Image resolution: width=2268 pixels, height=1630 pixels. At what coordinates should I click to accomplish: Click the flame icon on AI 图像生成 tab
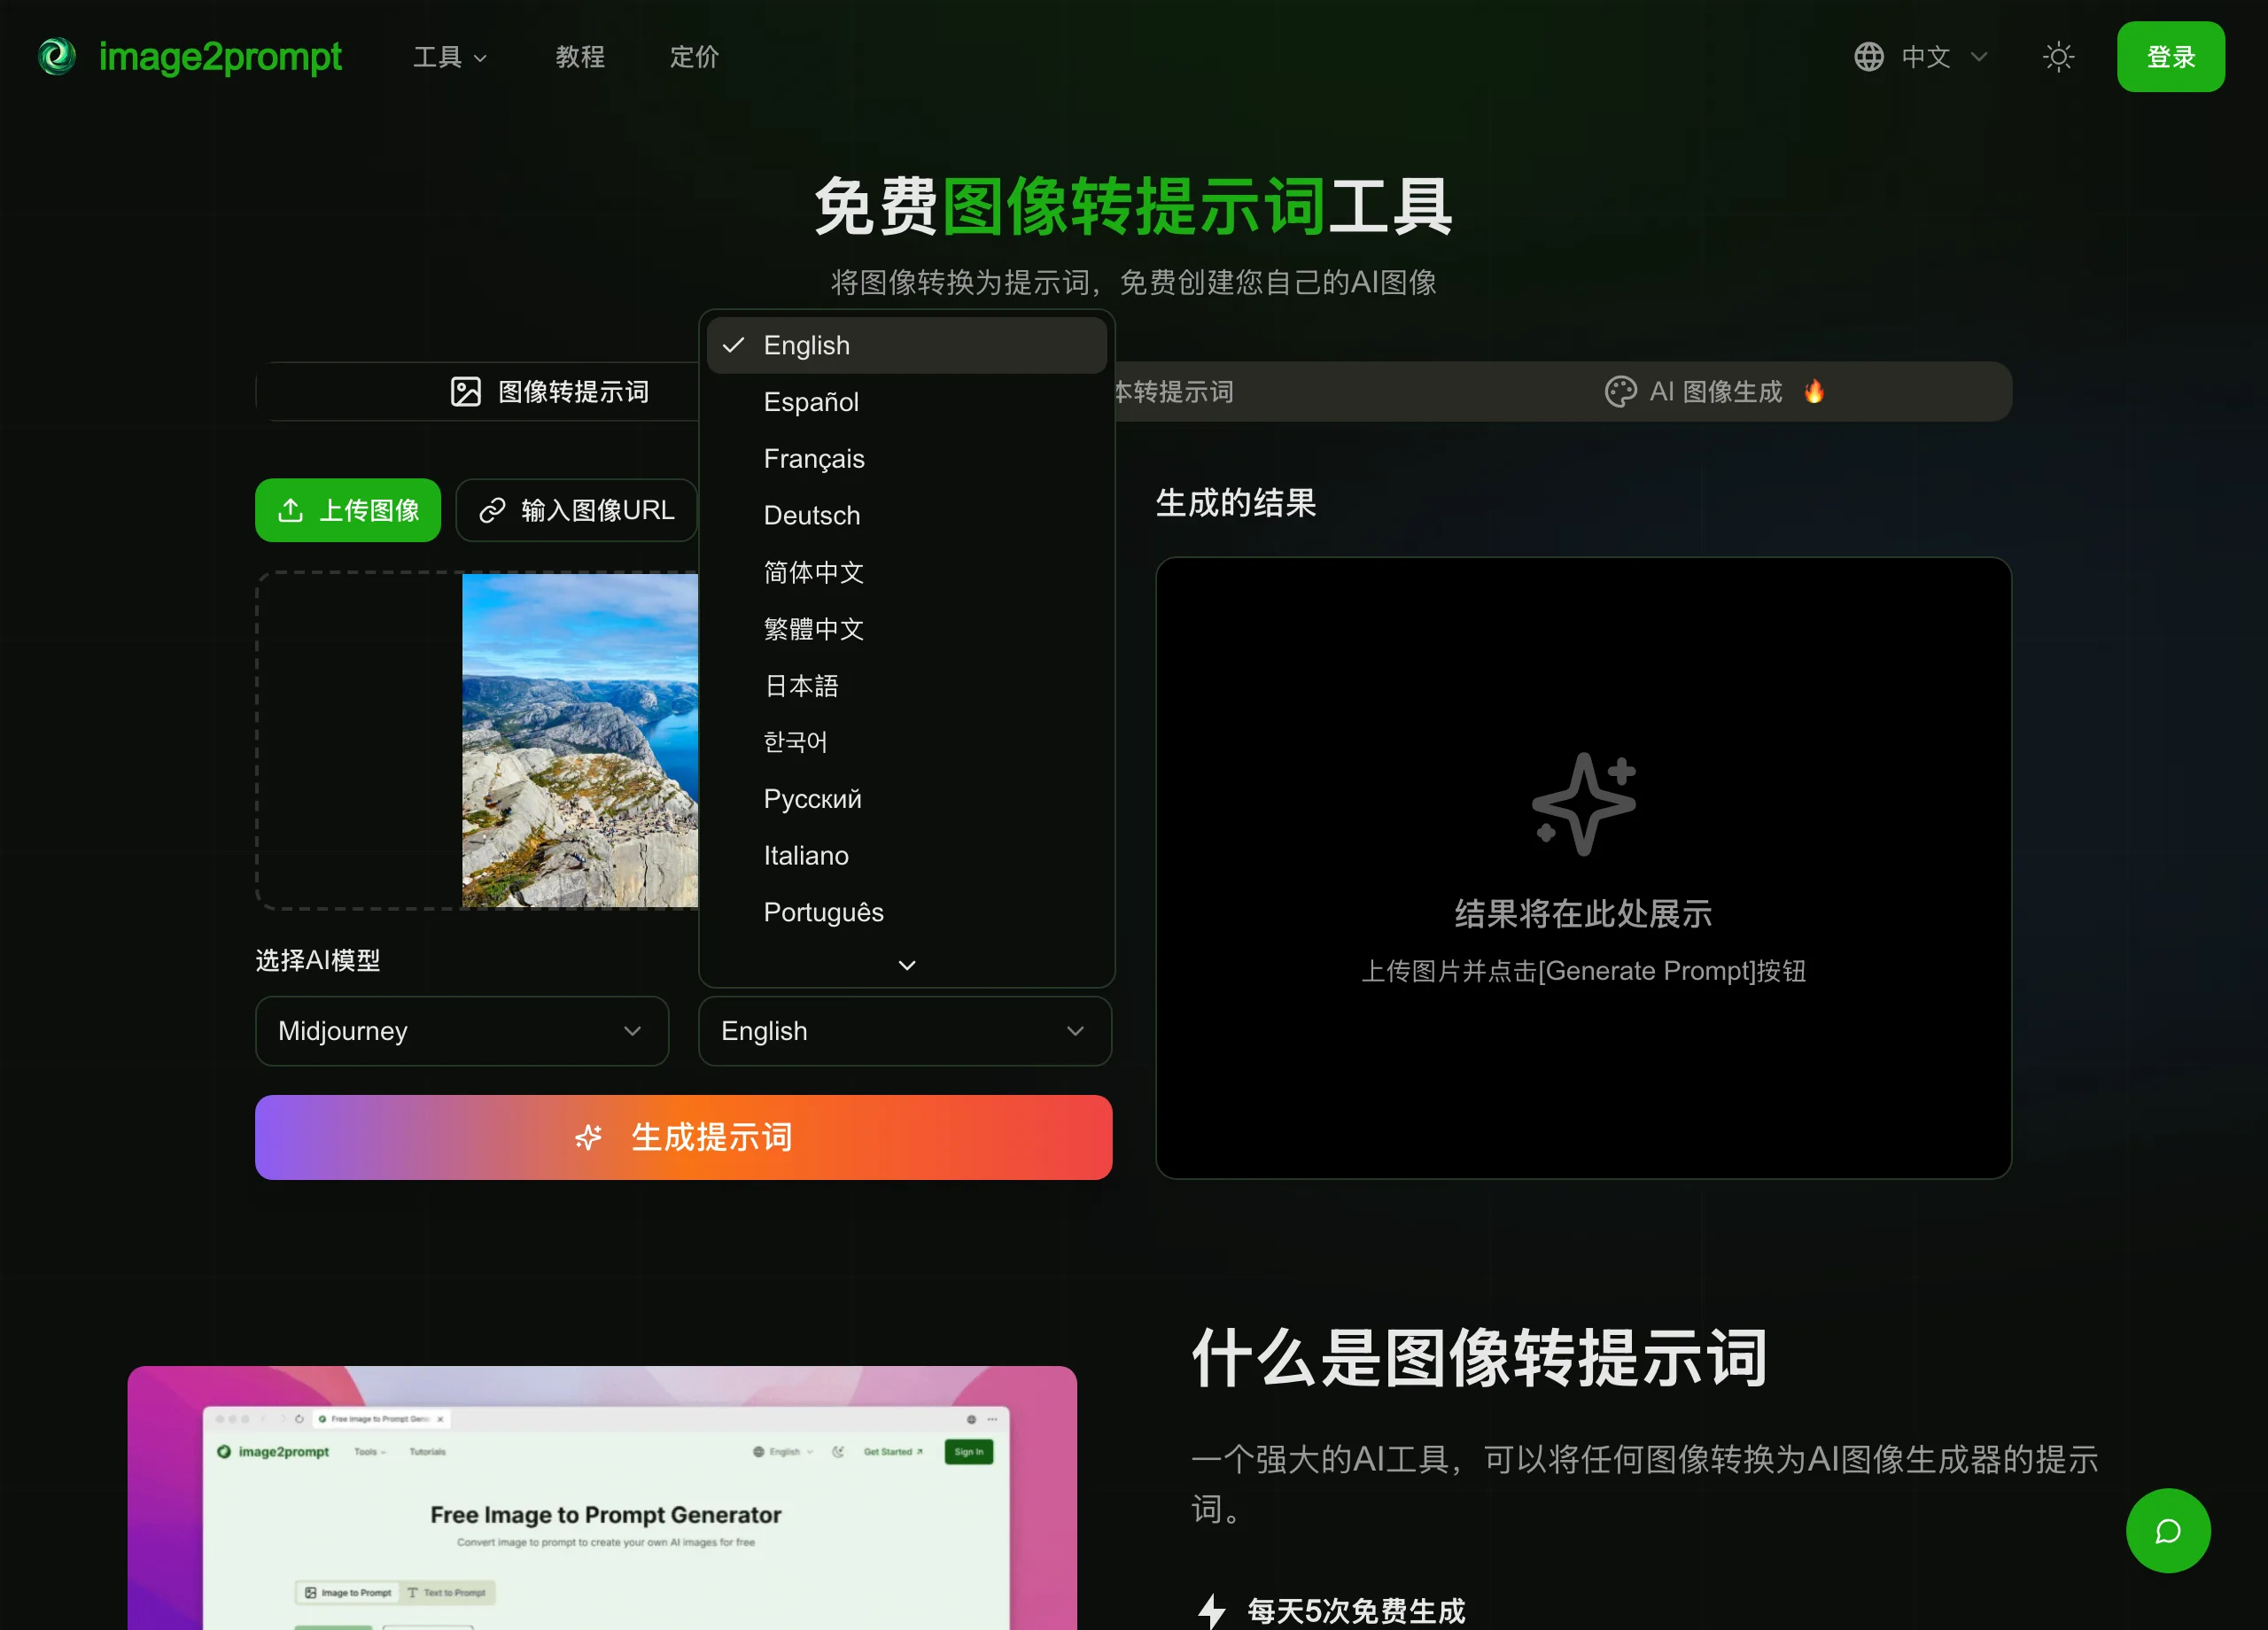(1814, 391)
